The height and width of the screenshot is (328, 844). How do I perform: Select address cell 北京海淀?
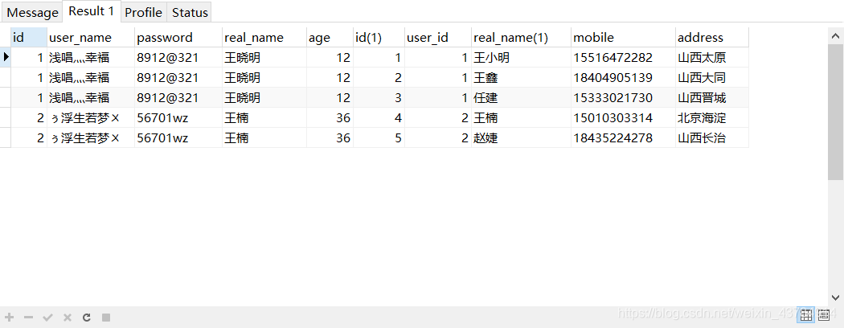coord(712,117)
